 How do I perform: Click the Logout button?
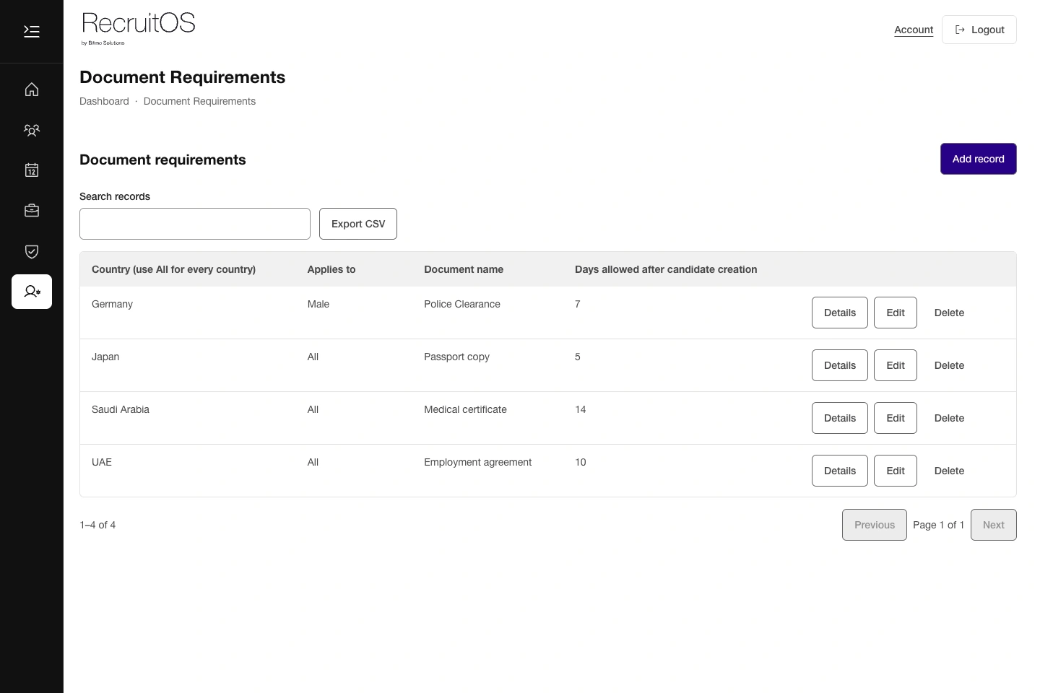tap(979, 30)
